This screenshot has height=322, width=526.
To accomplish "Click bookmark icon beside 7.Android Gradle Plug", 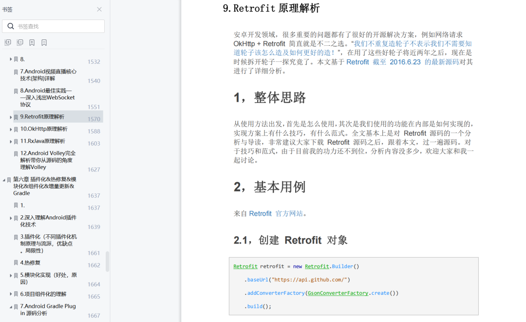I will pyautogui.click(x=16, y=306).
